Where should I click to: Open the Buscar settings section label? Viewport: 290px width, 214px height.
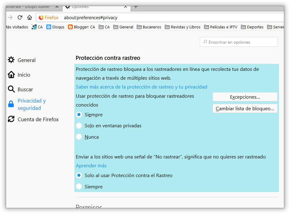25,89
